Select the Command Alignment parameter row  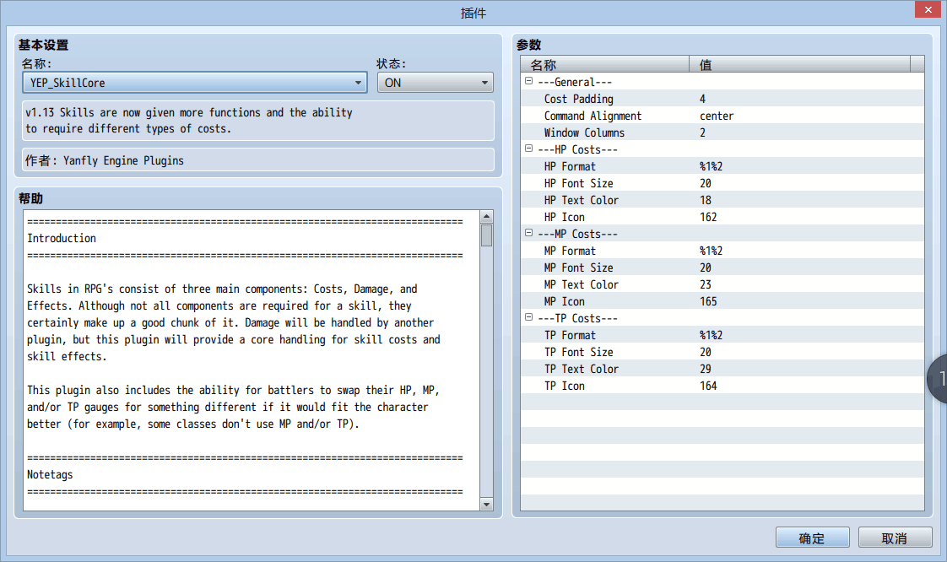point(722,116)
